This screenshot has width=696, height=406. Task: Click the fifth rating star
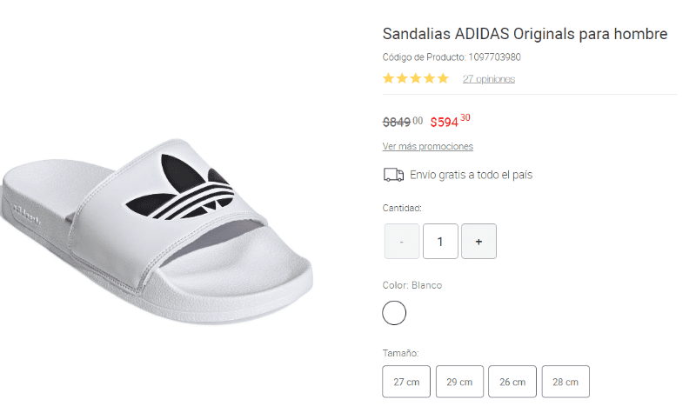point(443,78)
